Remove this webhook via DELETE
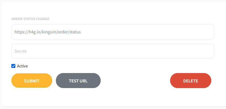Image resolution: width=226 pixels, height=109 pixels. (x=191, y=81)
